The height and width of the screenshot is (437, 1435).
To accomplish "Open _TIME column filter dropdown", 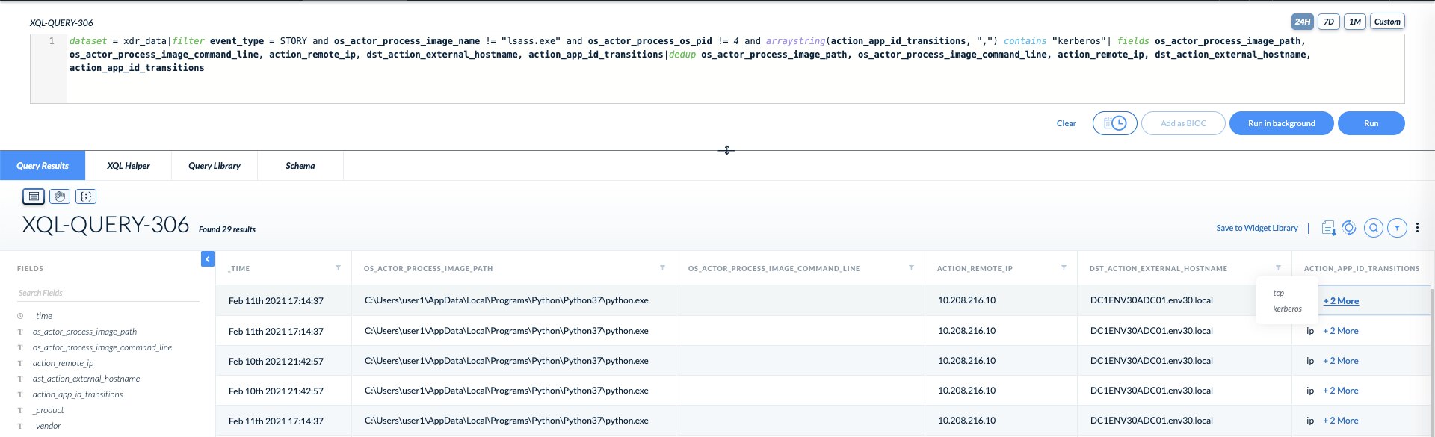I will tap(338, 267).
